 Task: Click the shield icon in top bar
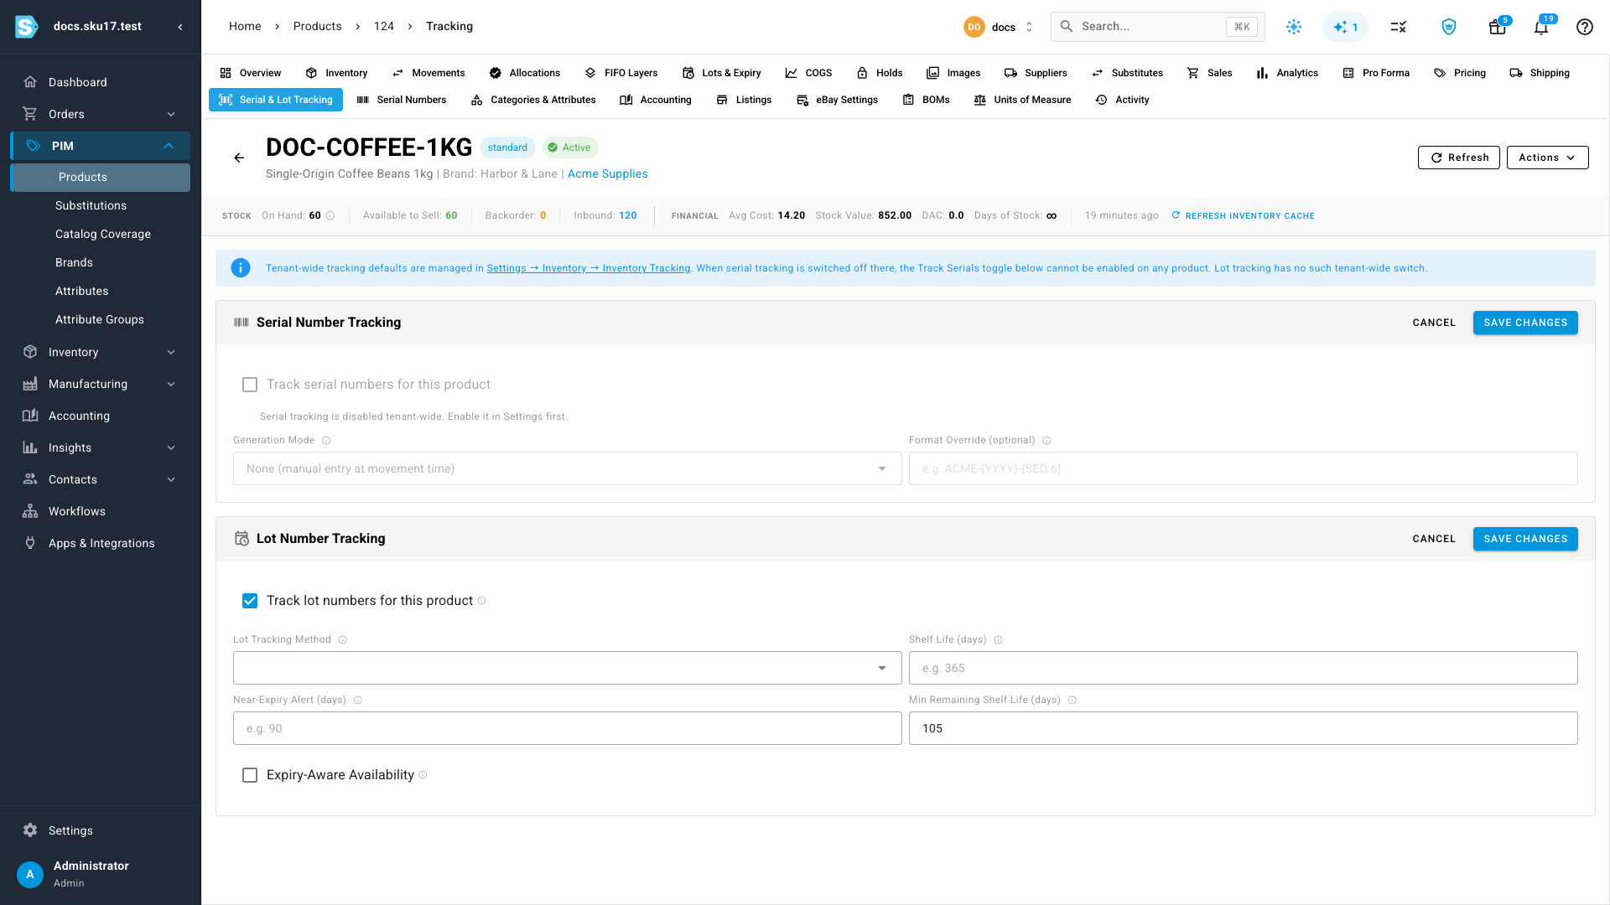(x=1448, y=27)
